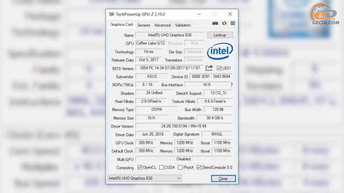Click the Bus Interface value N/A
The image size is (344, 193).
coord(207,85)
